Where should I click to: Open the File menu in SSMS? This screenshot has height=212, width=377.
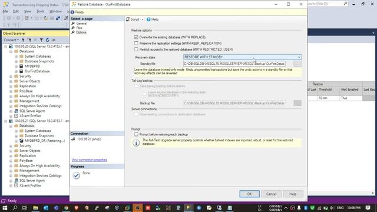[5, 11]
